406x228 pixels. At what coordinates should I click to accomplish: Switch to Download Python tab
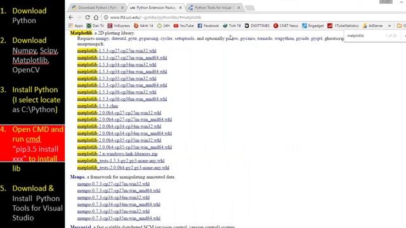(x=97, y=8)
